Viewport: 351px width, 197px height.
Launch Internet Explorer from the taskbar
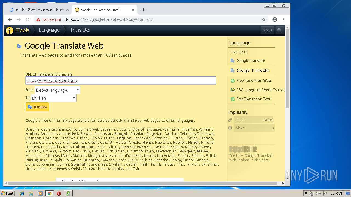[22, 193]
